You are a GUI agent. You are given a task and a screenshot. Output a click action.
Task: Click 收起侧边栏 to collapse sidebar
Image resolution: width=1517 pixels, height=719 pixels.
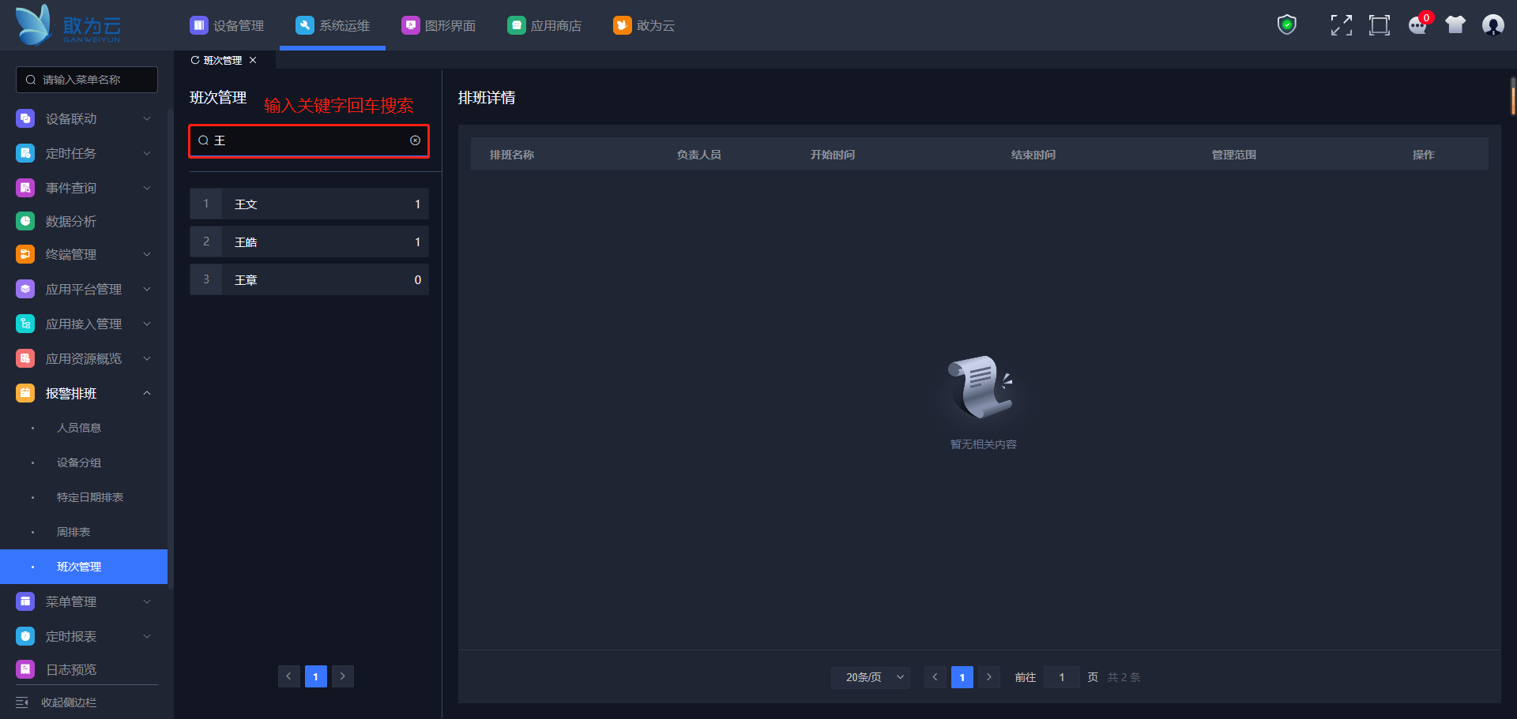[x=69, y=702]
